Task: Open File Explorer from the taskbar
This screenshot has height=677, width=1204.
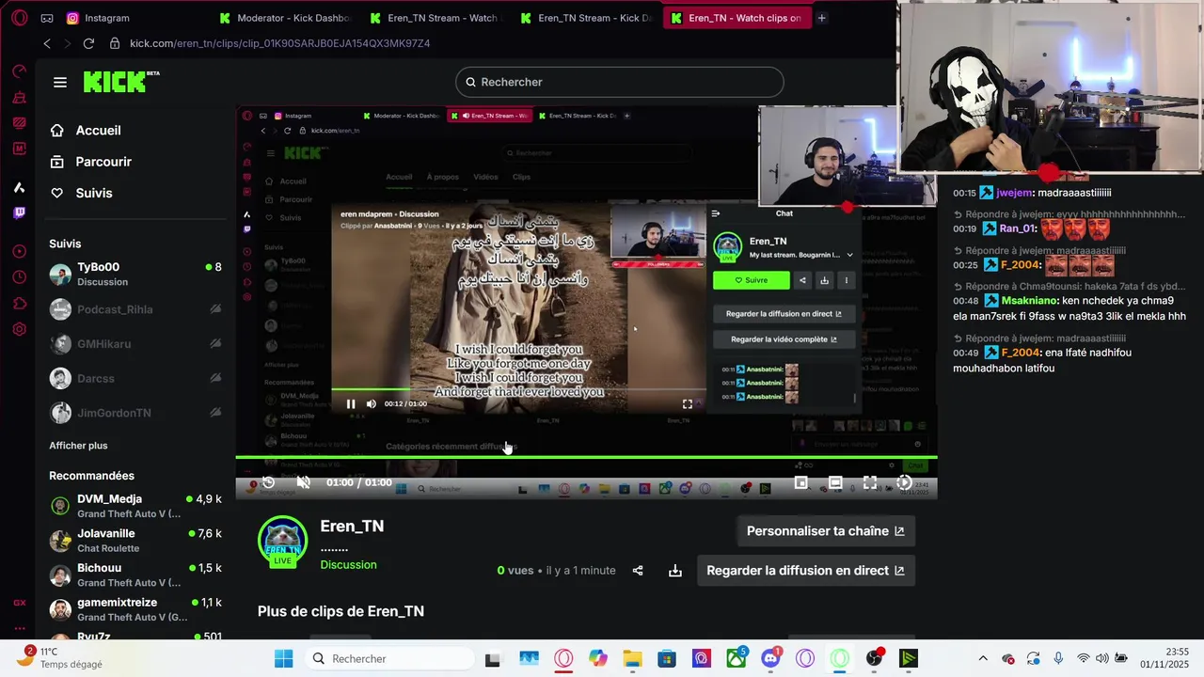Action: point(632,658)
